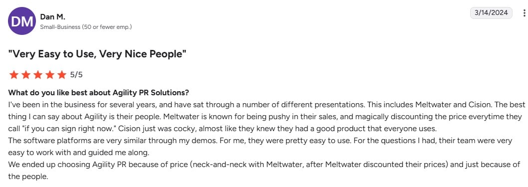Screen dimensions: 528x187
Task: Click the "What do you like best" question heading
Action: pyautogui.click(x=99, y=92)
